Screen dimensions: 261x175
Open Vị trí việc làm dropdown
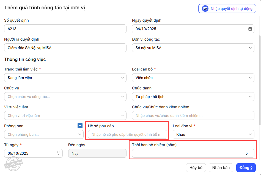[122, 115]
